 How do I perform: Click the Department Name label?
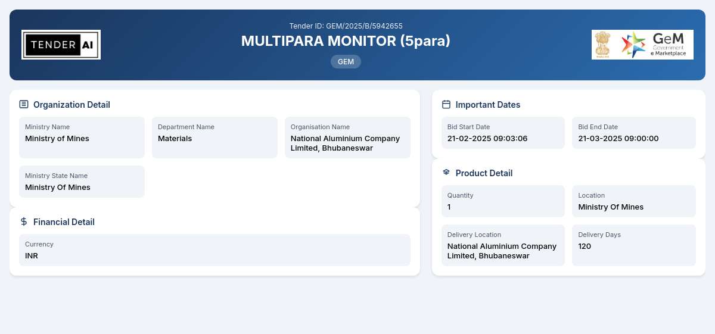point(186,127)
